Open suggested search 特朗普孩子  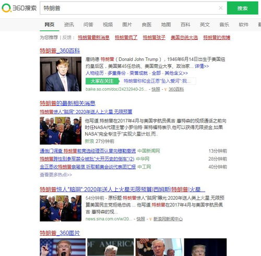pos(154,38)
